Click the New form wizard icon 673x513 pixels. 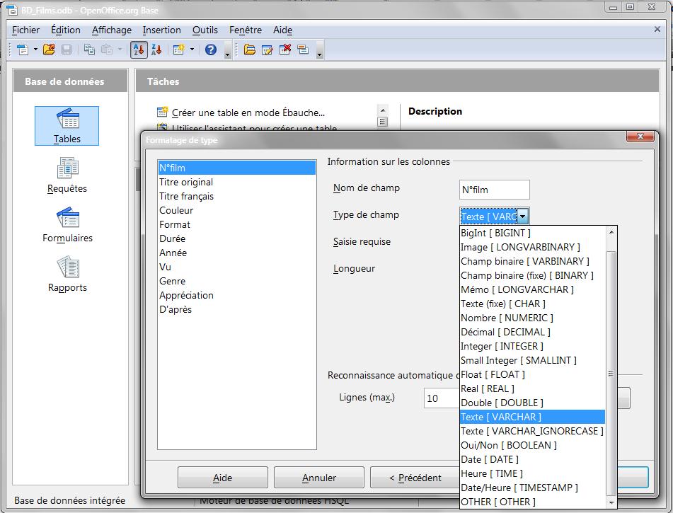[x=178, y=50]
